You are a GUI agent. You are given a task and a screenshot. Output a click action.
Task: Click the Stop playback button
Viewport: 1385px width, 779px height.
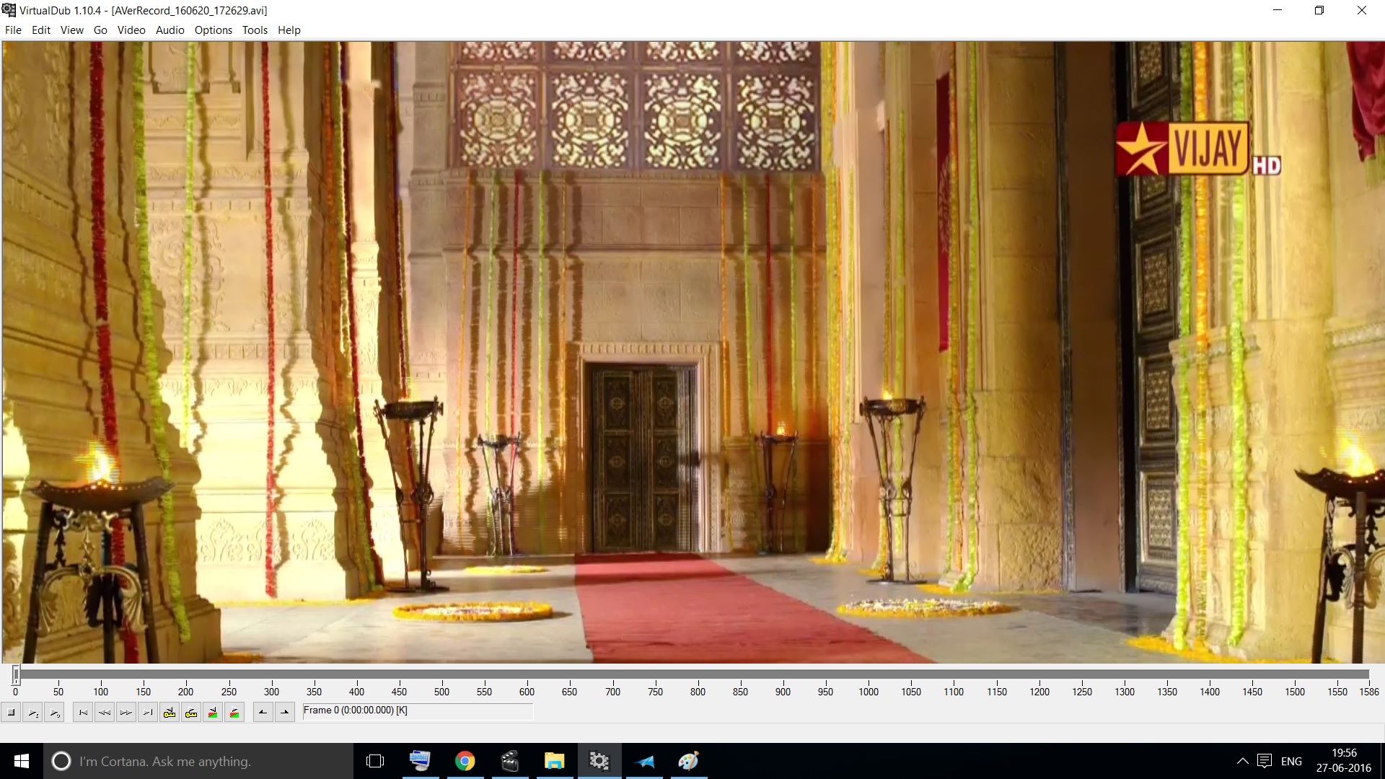(11, 713)
